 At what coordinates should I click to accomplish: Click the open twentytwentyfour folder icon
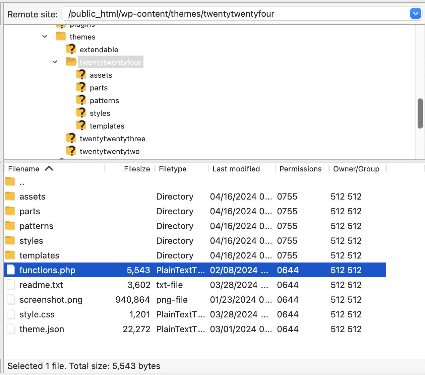tap(71, 62)
